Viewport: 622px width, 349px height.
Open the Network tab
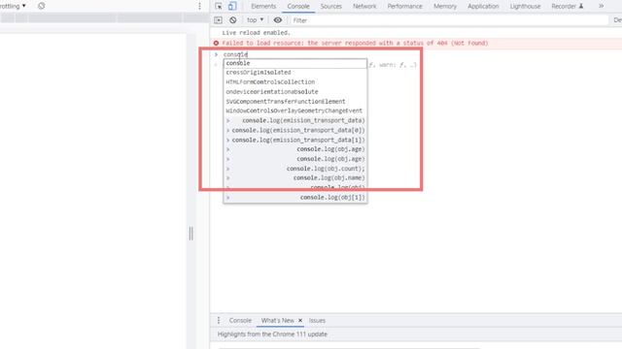point(364,7)
